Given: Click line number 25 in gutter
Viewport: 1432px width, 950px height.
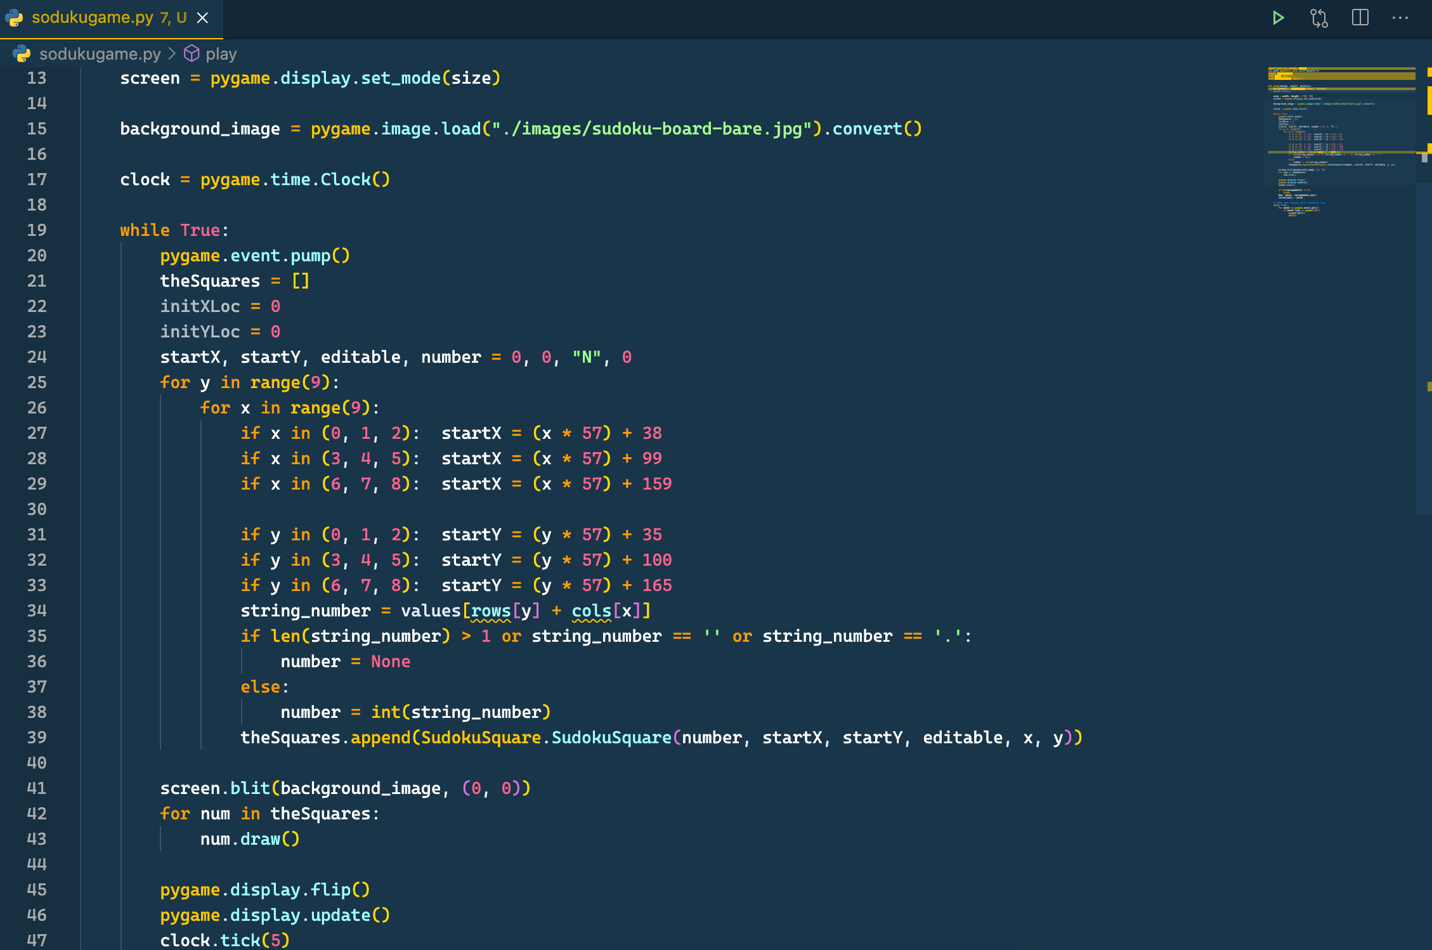Looking at the screenshot, I should (37, 382).
